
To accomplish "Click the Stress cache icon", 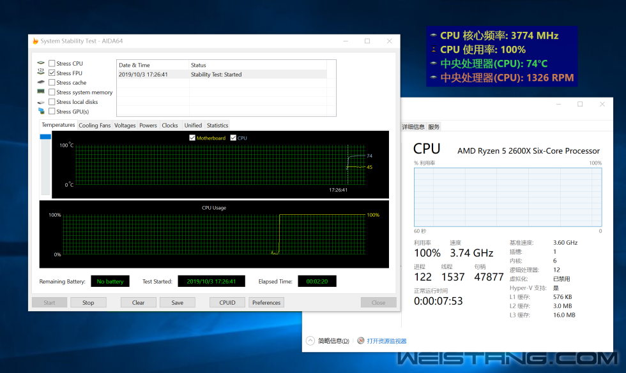I will tap(41, 82).
